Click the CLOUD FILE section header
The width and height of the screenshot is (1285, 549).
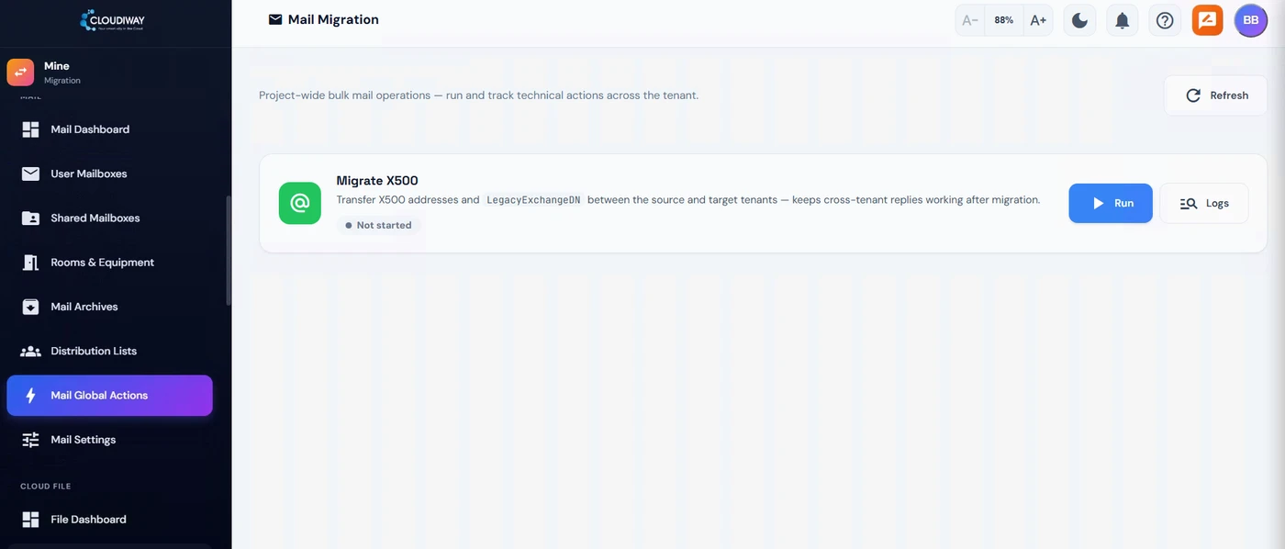[x=46, y=487]
